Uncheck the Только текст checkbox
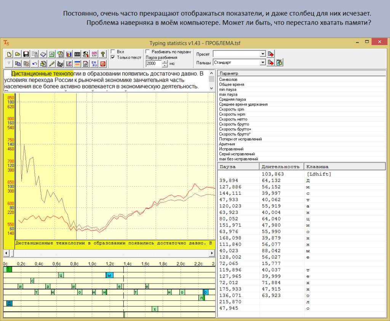390x321 pixels. point(113,57)
